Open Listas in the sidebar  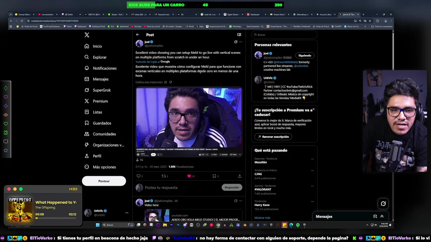coord(94,112)
